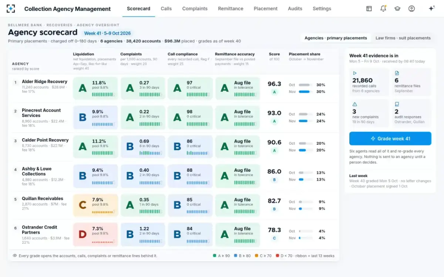Image resolution: width=444 pixels, height=277 pixels.
Task: Click the Alder Ridge Recovery agency name
Action: (x=44, y=82)
